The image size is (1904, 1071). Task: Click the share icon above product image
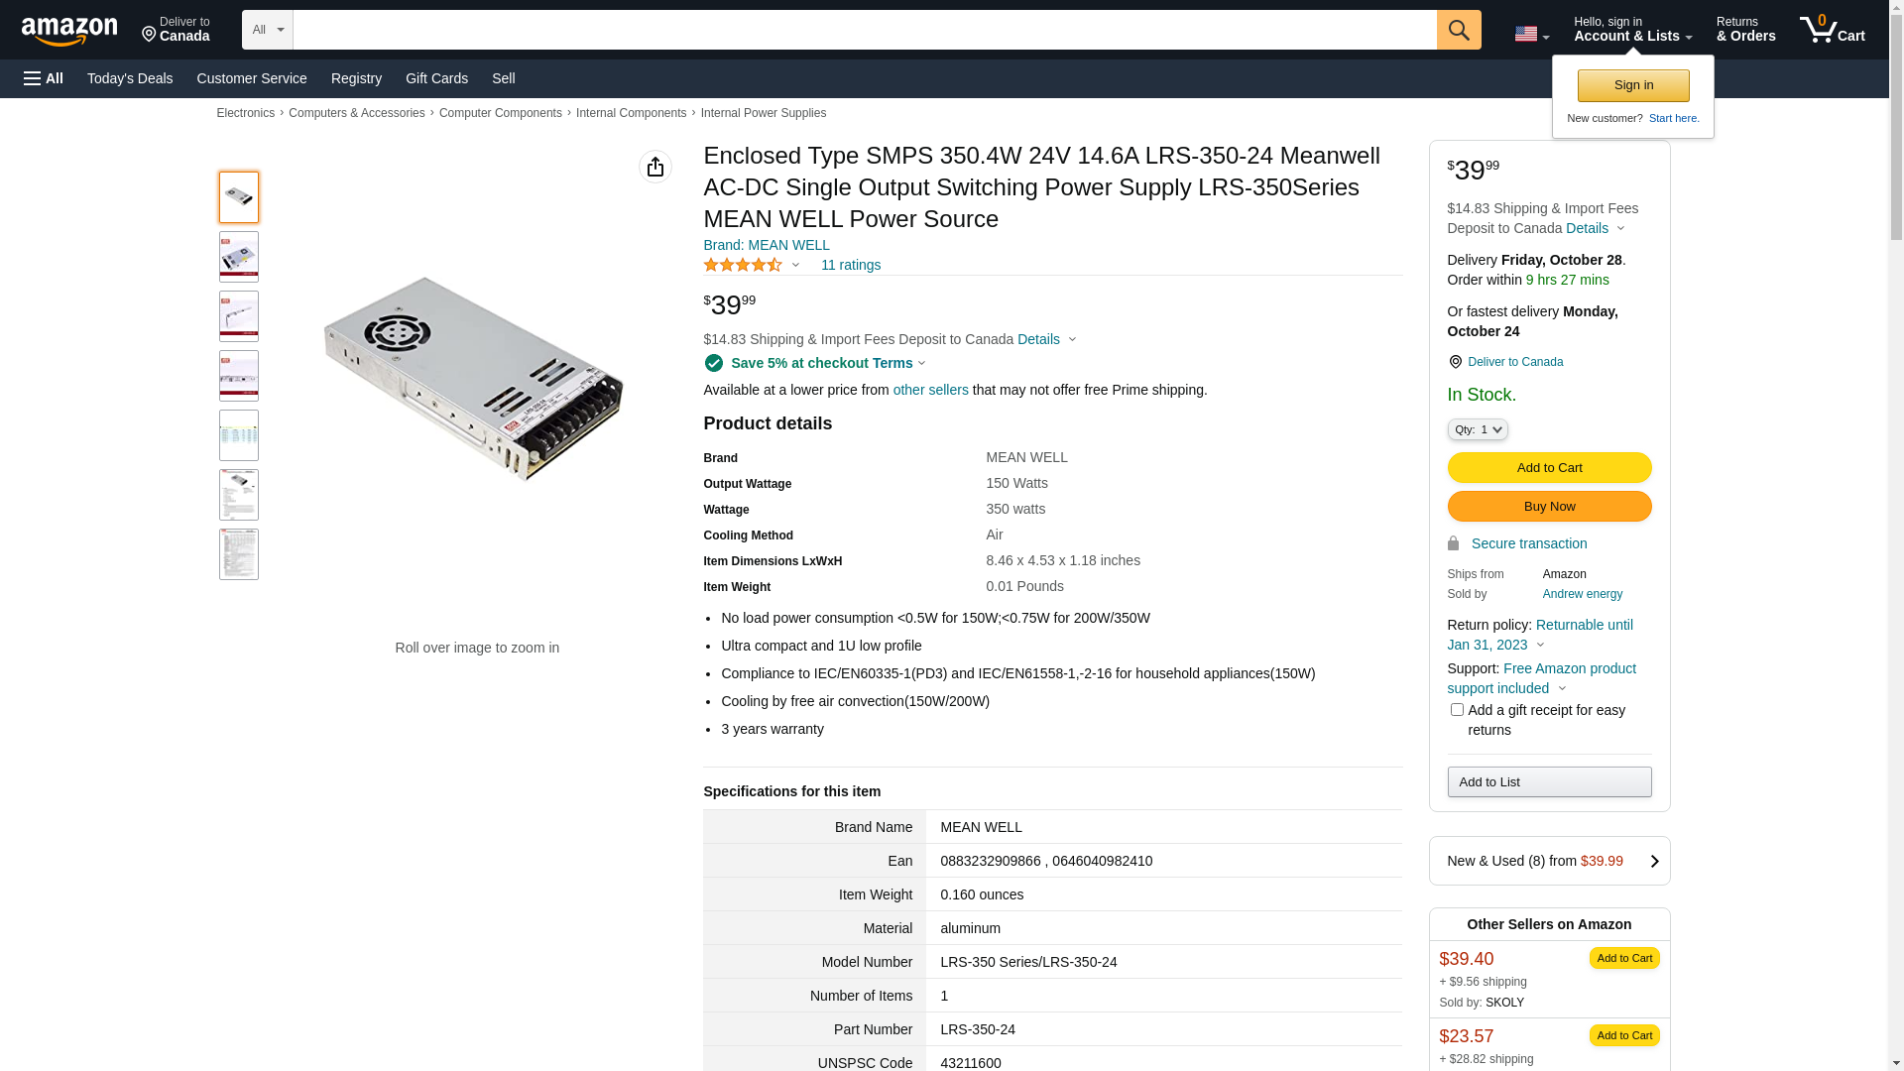tap(654, 167)
